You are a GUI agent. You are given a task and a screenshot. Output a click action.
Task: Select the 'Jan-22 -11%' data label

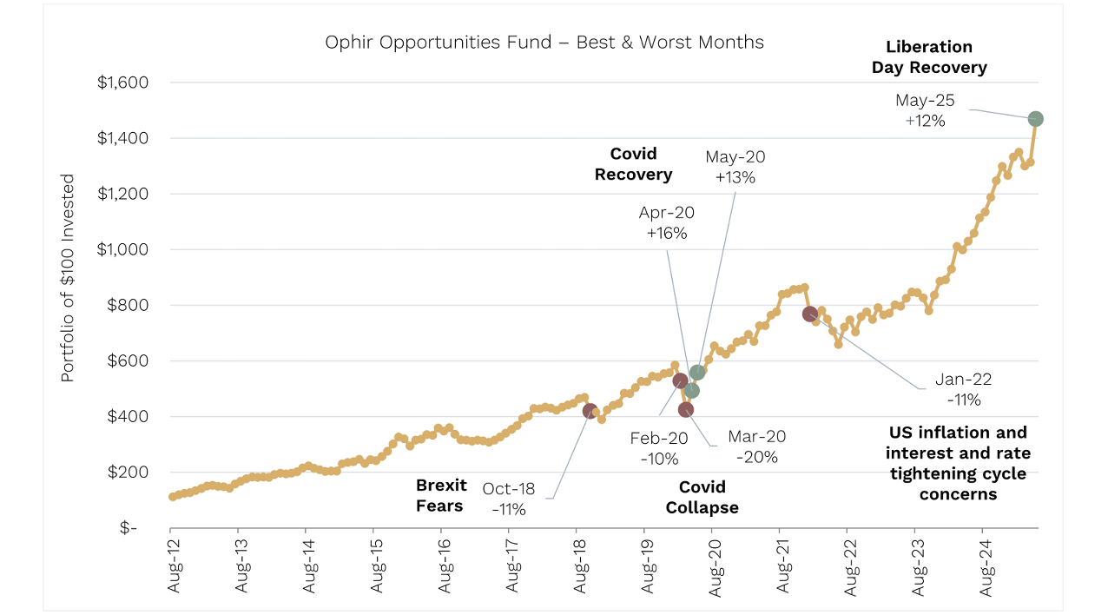coord(963,389)
